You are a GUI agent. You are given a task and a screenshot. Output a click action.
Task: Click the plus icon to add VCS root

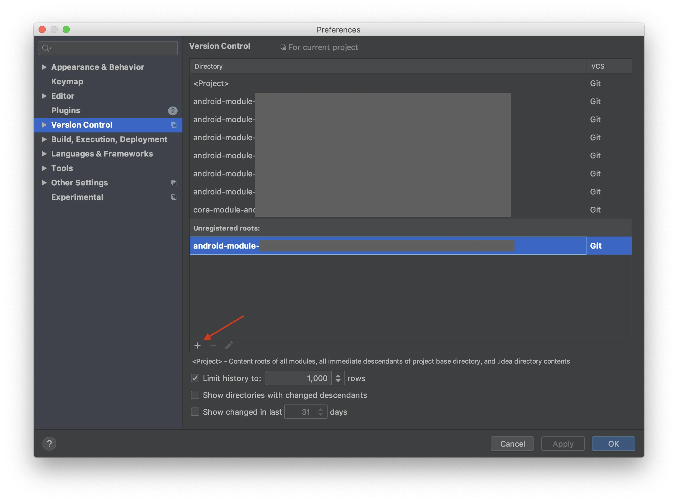(197, 346)
